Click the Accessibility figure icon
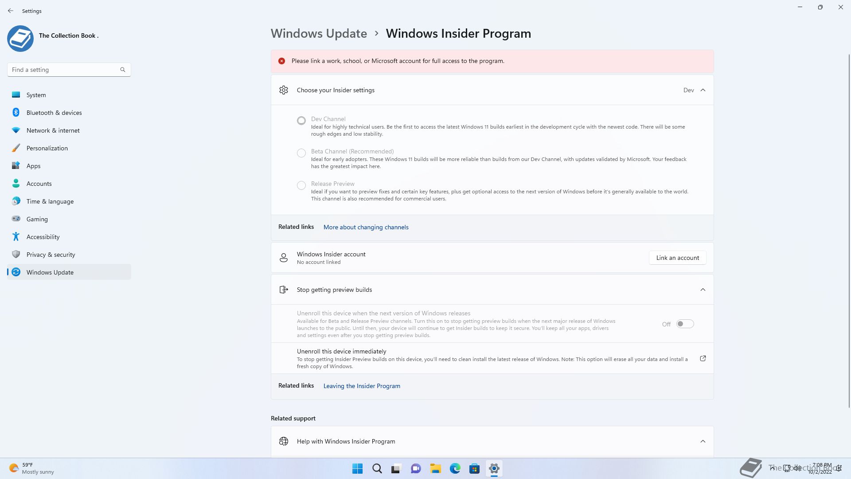Screen dimensions: 851x479 point(16,236)
